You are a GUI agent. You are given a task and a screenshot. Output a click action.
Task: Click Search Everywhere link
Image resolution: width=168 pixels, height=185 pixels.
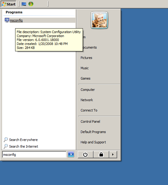(23, 140)
